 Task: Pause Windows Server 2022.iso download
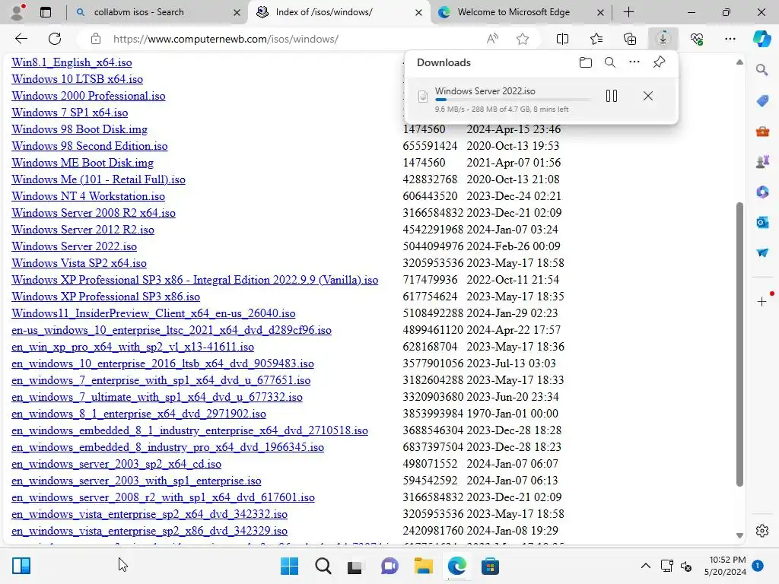(612, 96)
